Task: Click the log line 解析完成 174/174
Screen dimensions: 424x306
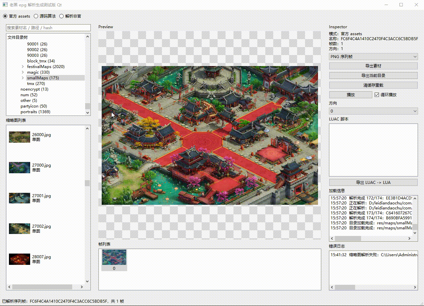Action: click(371, 218)
